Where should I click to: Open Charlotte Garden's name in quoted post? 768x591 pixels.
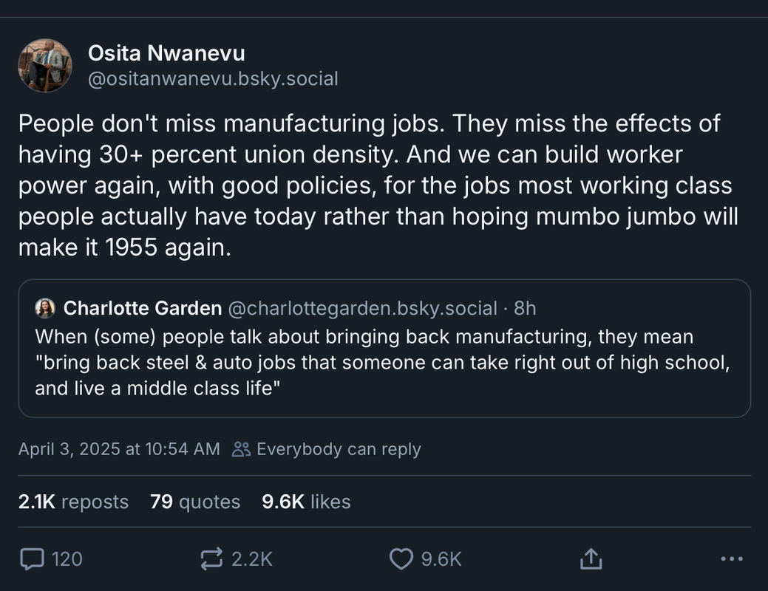point(143,309)
